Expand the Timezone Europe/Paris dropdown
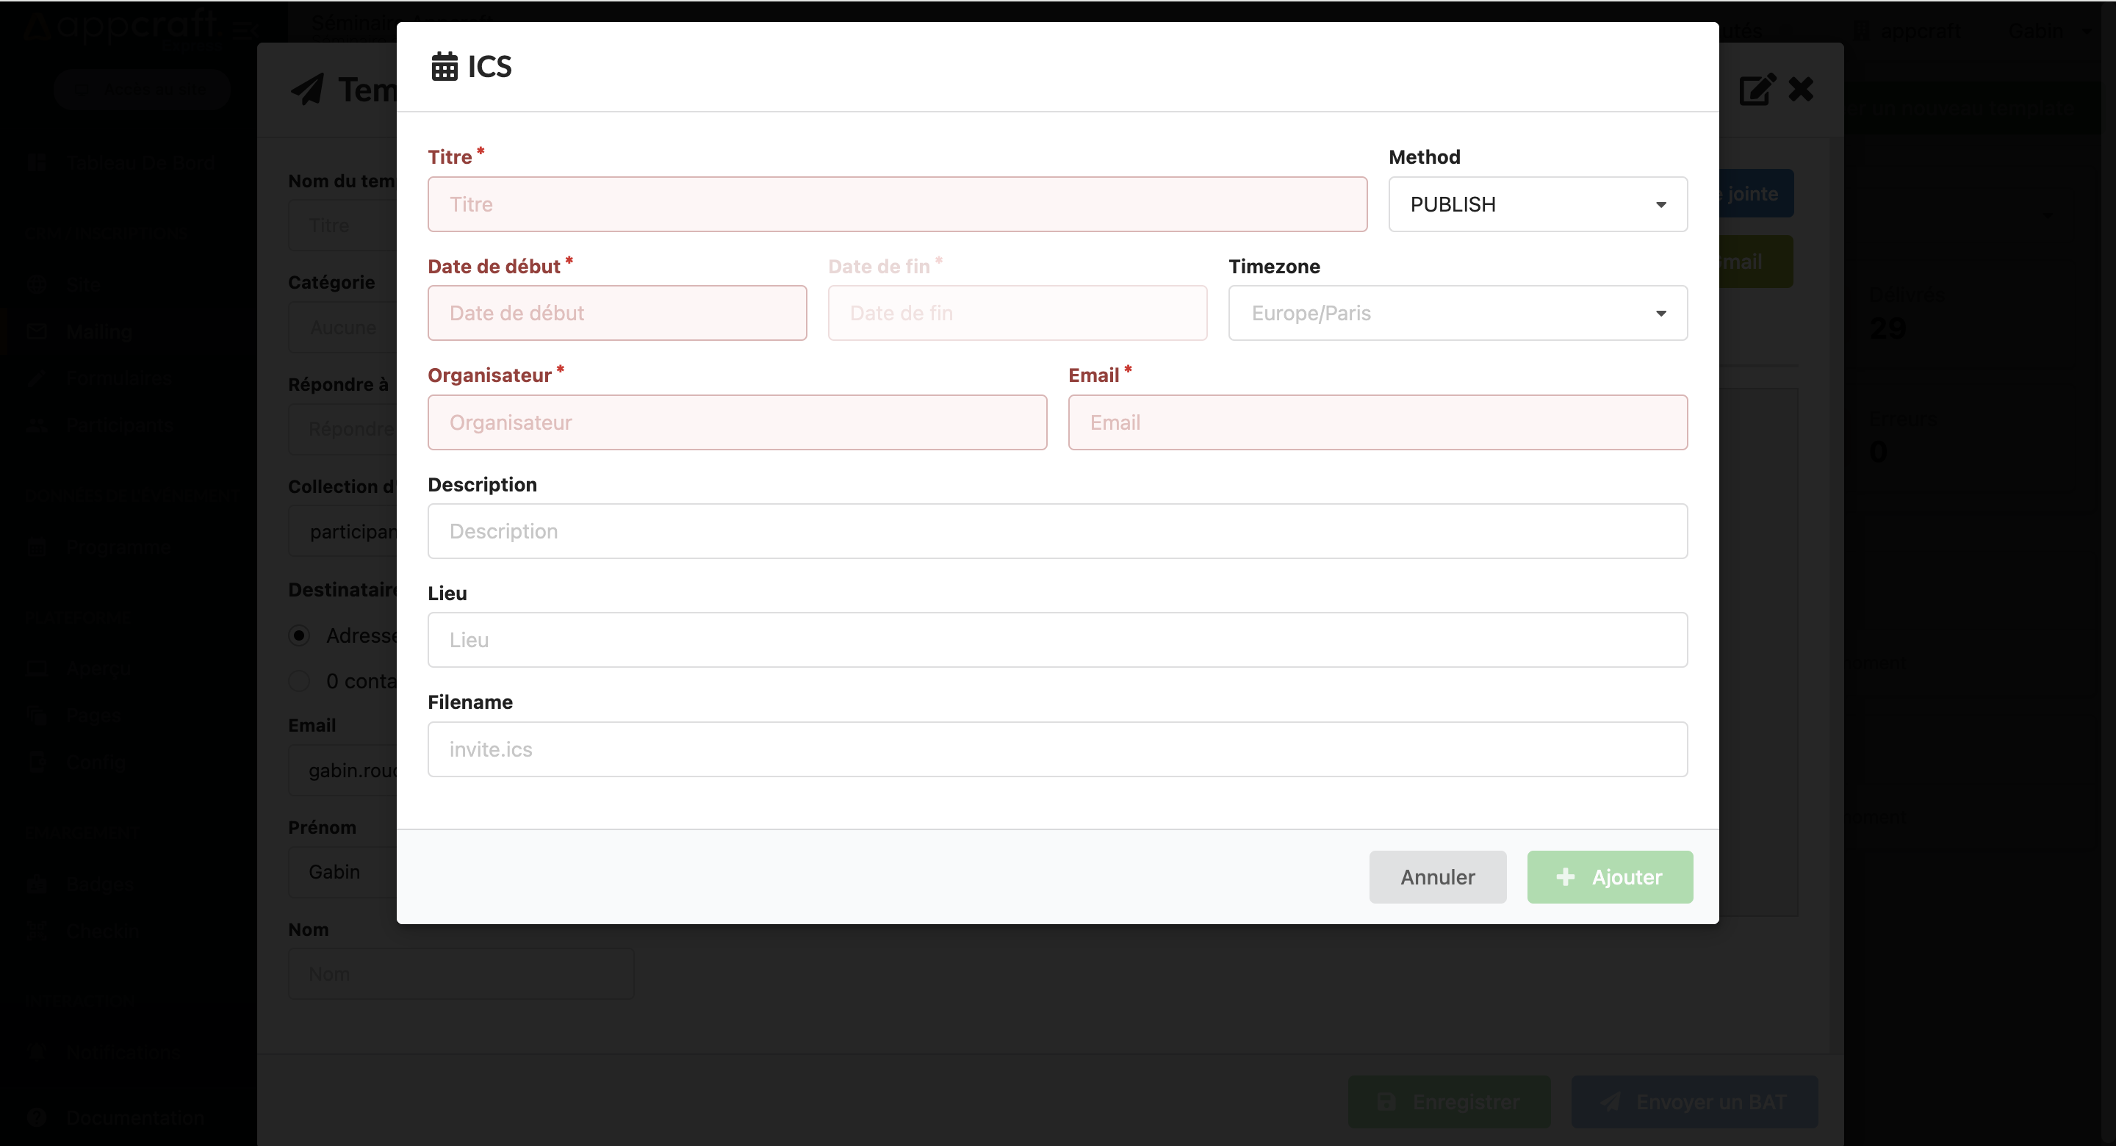The image size is (2116, 1146). (1457, 313)
